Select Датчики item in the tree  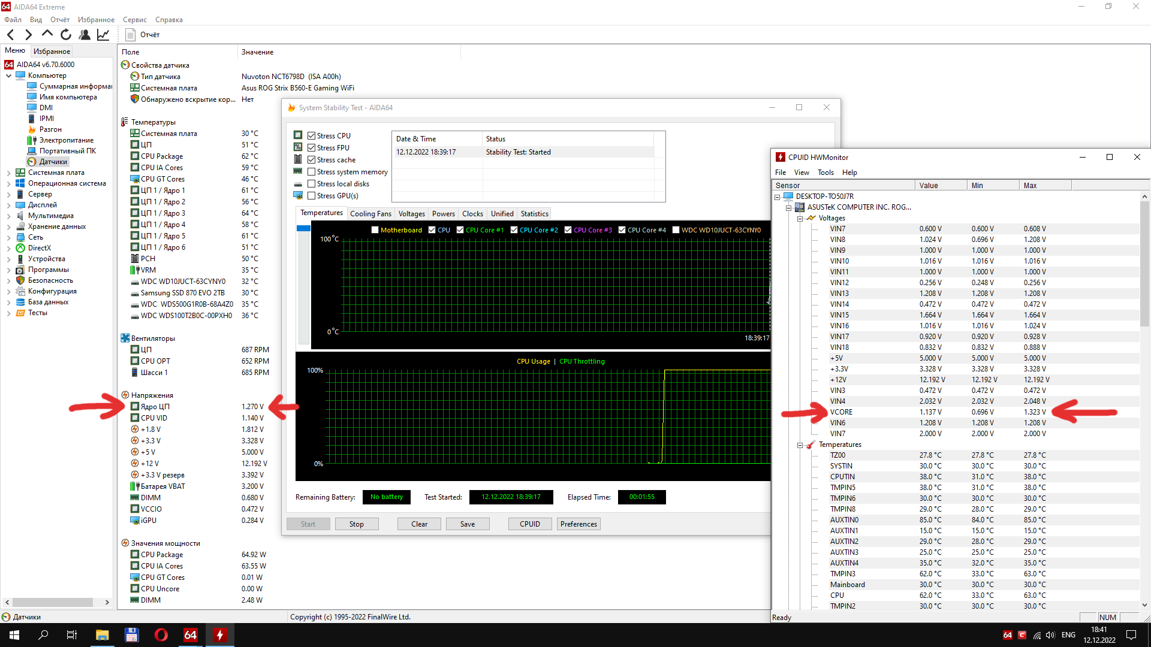click(53, 162)
